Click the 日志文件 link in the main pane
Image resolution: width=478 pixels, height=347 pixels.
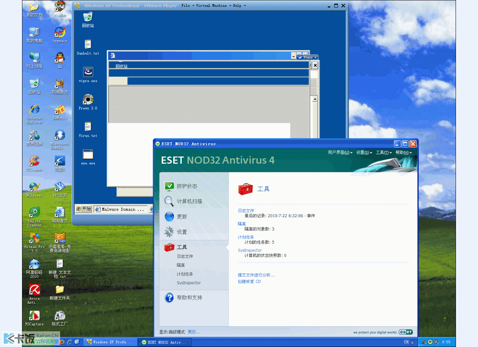point(246,210)
